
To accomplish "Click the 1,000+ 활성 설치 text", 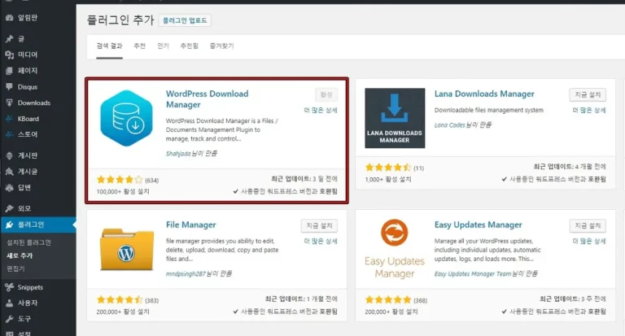I will (x=388, y=179).
